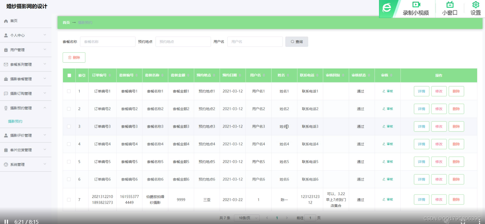This screenshot has width=485, height=224.
Task: Check the checkbox for row 7 陈一
Action: coord(69,200)
